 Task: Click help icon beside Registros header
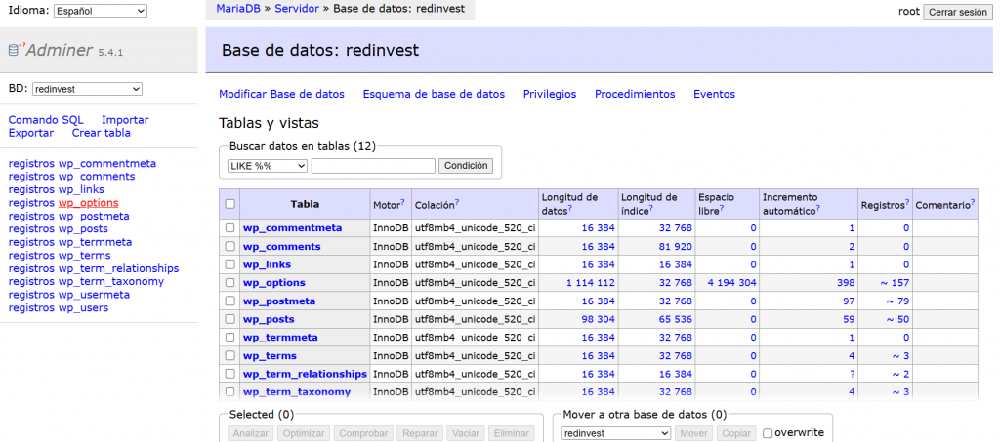(x=907, y=202)
